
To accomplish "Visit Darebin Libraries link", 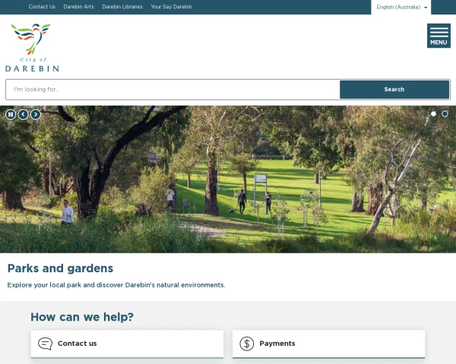I will (122, 7).
